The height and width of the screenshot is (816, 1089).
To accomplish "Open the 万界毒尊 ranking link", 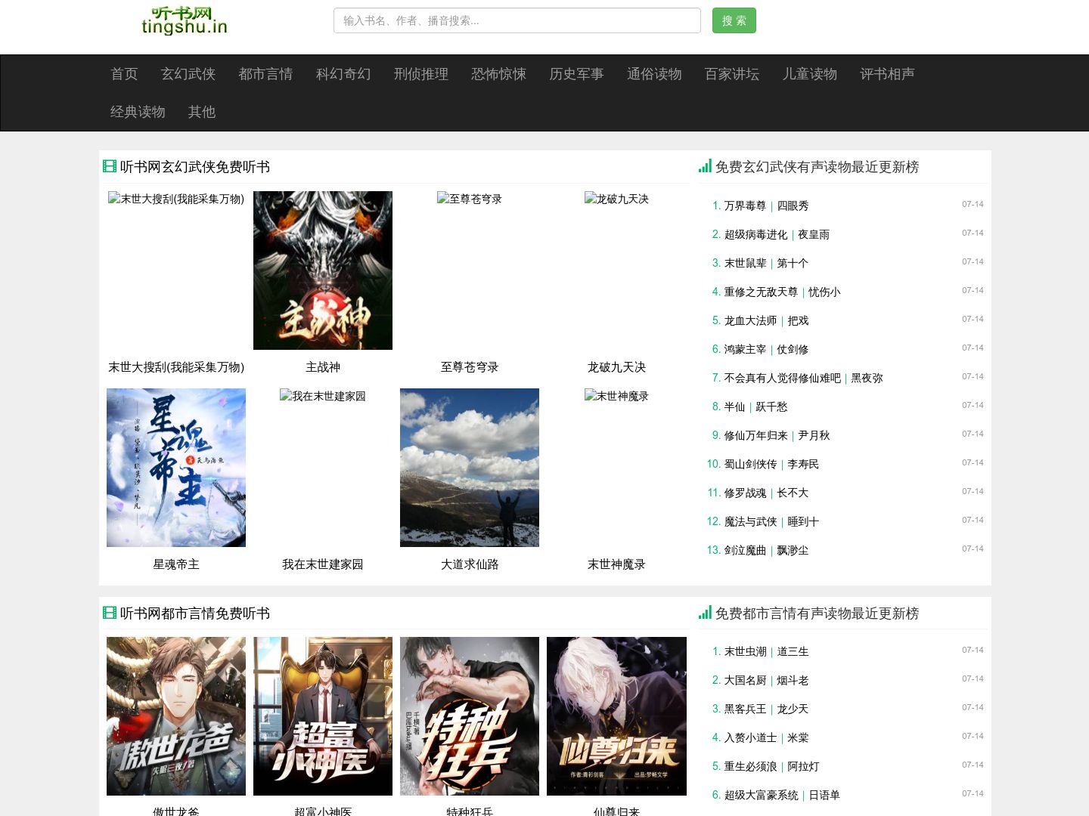I will click(745, 206).
